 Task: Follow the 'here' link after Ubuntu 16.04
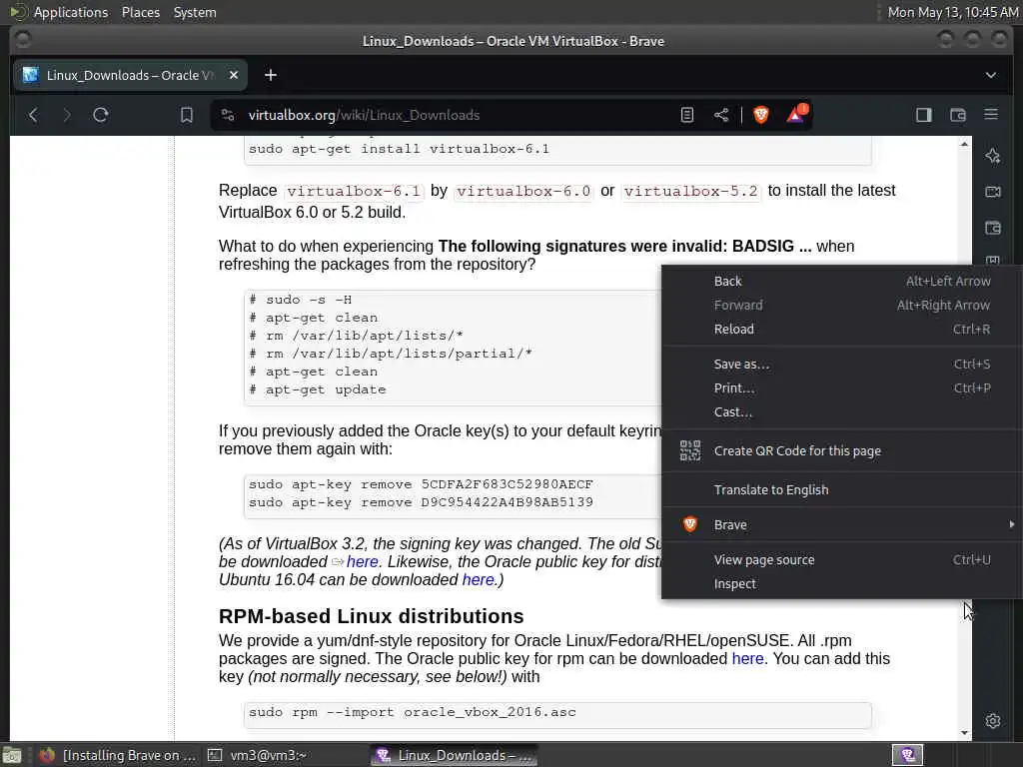[x=479, y=580]
